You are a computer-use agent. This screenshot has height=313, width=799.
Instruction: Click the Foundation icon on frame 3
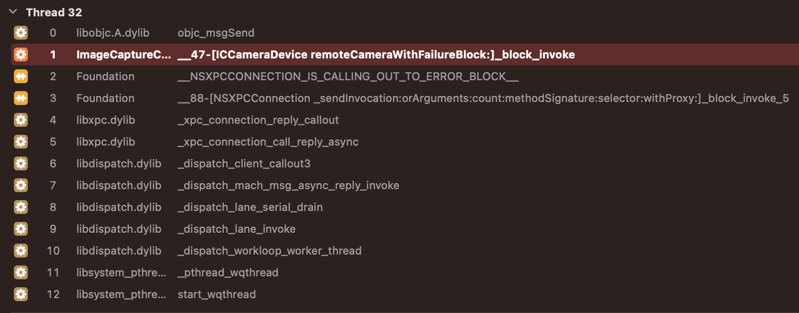tap(21, 98)
